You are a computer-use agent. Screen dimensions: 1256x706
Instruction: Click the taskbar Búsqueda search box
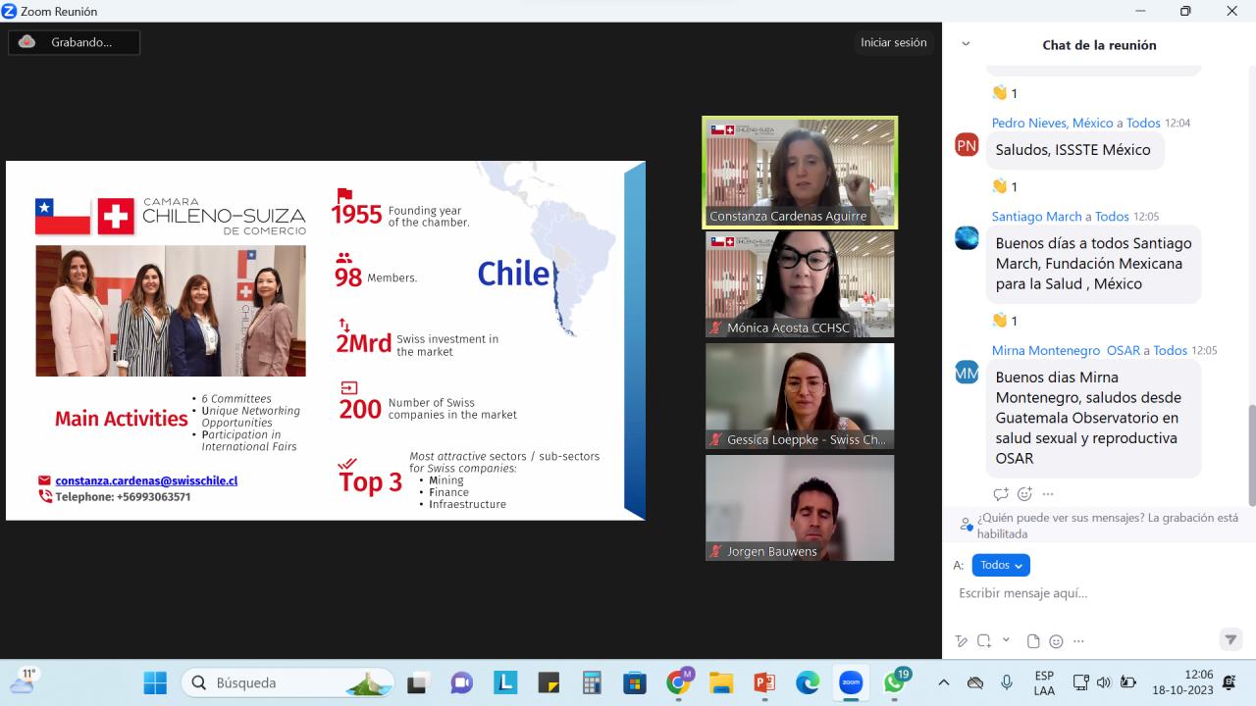click(288, 682)
